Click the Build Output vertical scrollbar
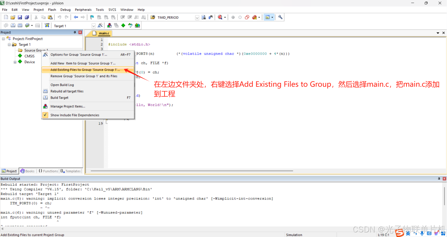The image size is (447, 237). (444, 196)
